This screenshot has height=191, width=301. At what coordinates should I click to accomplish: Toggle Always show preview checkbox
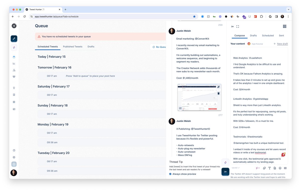(x=170, y=174)
